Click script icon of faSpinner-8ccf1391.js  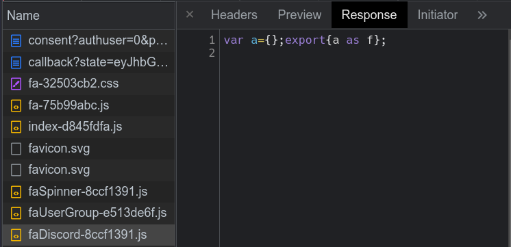16,192
